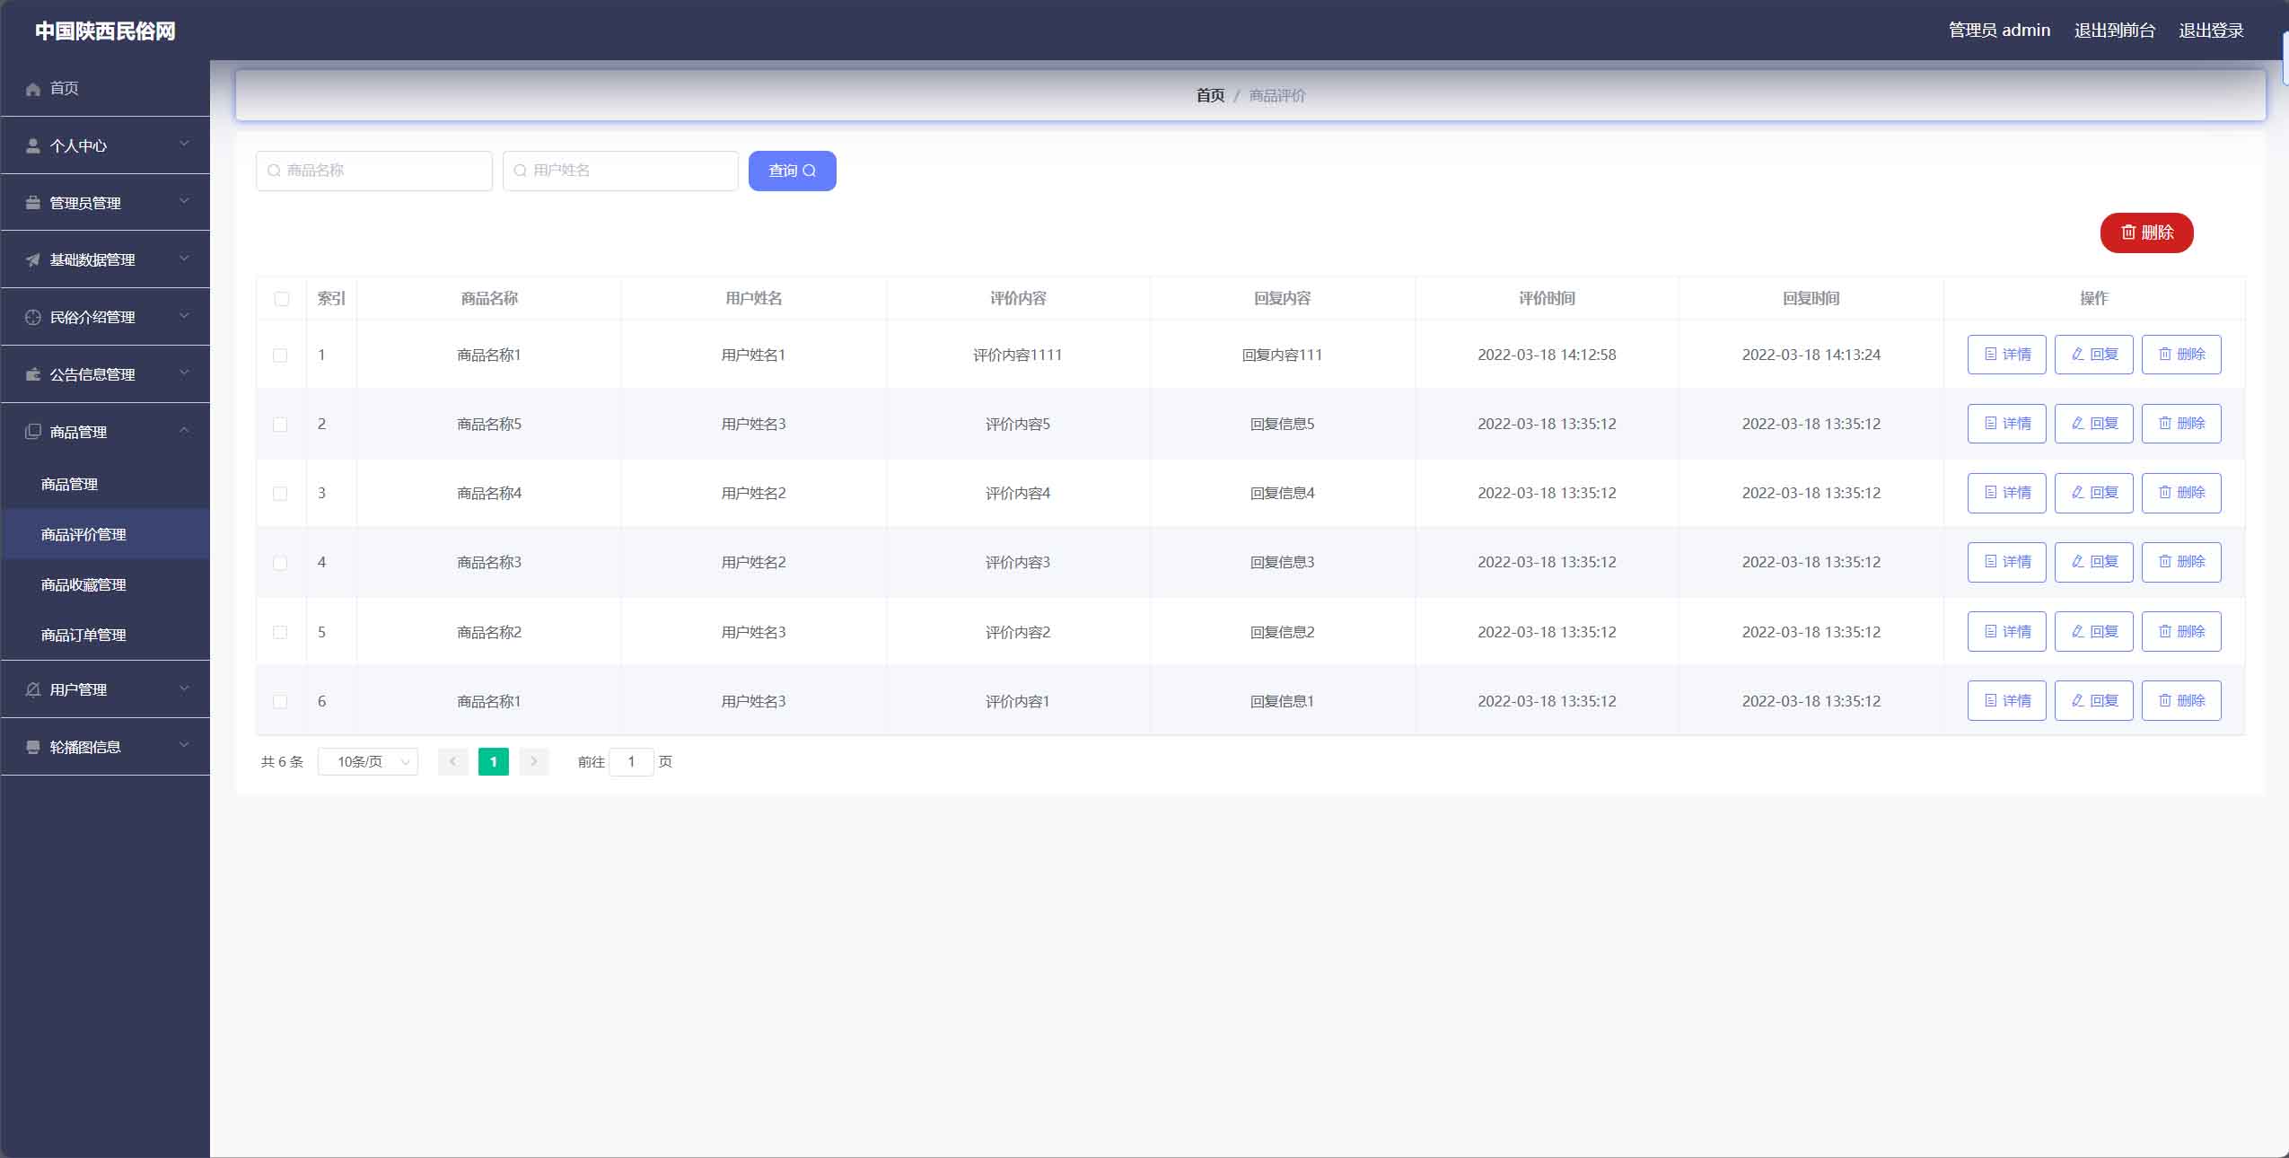Open 详情 for row 商品名称1 评价内容1111

2006,355
